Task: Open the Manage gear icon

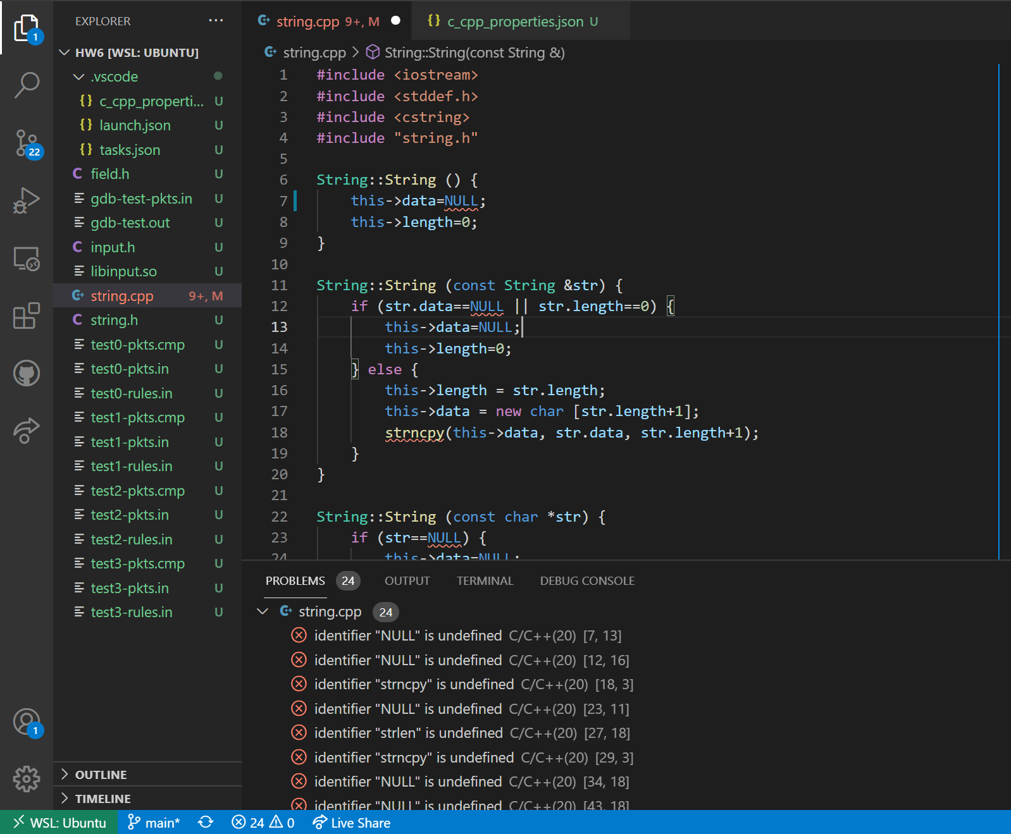Action: [27, 779]
